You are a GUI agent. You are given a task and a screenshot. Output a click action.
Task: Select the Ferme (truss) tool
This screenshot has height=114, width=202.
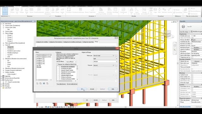click(31, 10)
